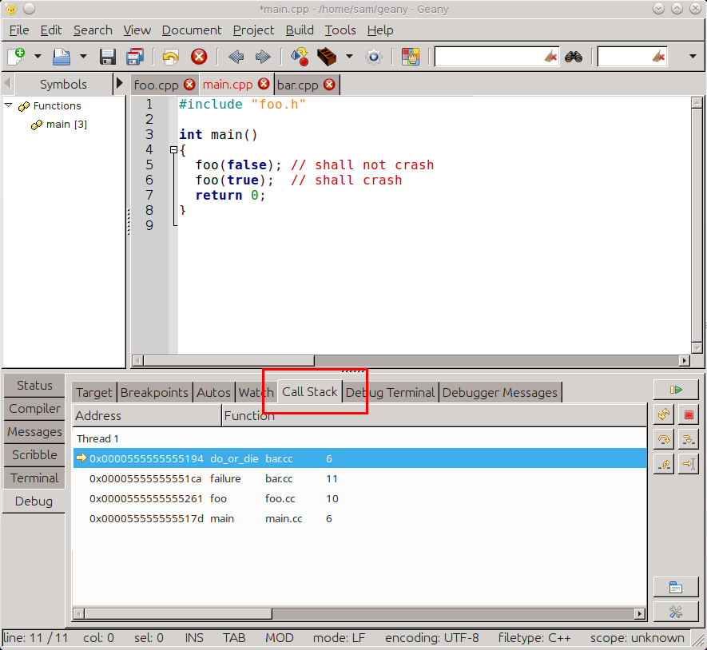Click the Build brick icon
Viewport: 707px width, 650px height.
[x=327, y=57]
